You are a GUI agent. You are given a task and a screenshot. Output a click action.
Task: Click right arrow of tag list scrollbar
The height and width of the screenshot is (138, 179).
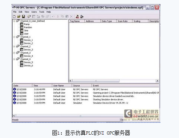pos(157,81)
